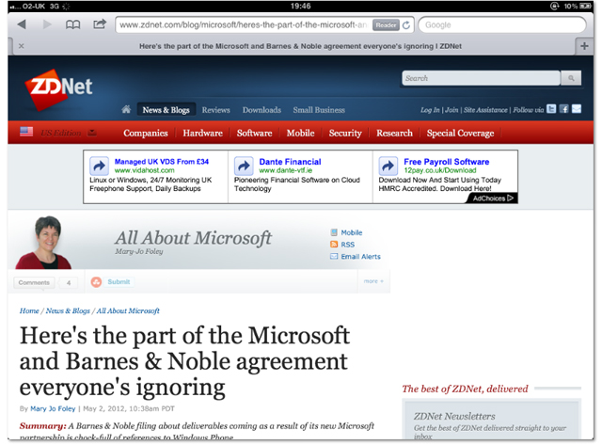This screenshot has width=602, height=445.
Task: Select the Downloads tab
Action: (261, 110)
